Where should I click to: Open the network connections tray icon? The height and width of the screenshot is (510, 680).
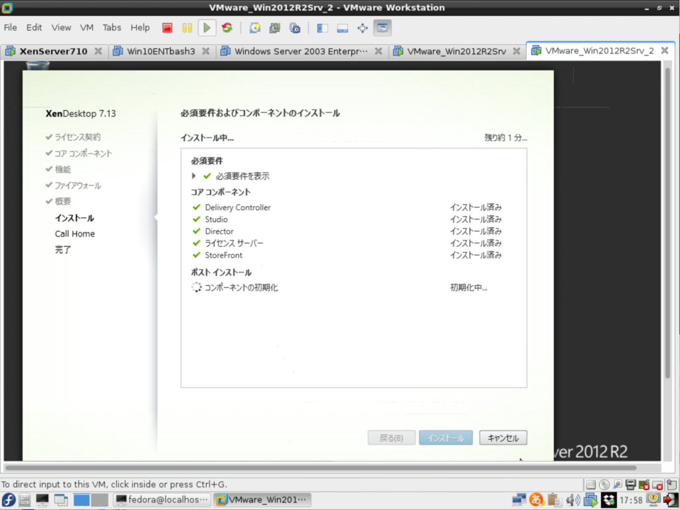point(519,500)
